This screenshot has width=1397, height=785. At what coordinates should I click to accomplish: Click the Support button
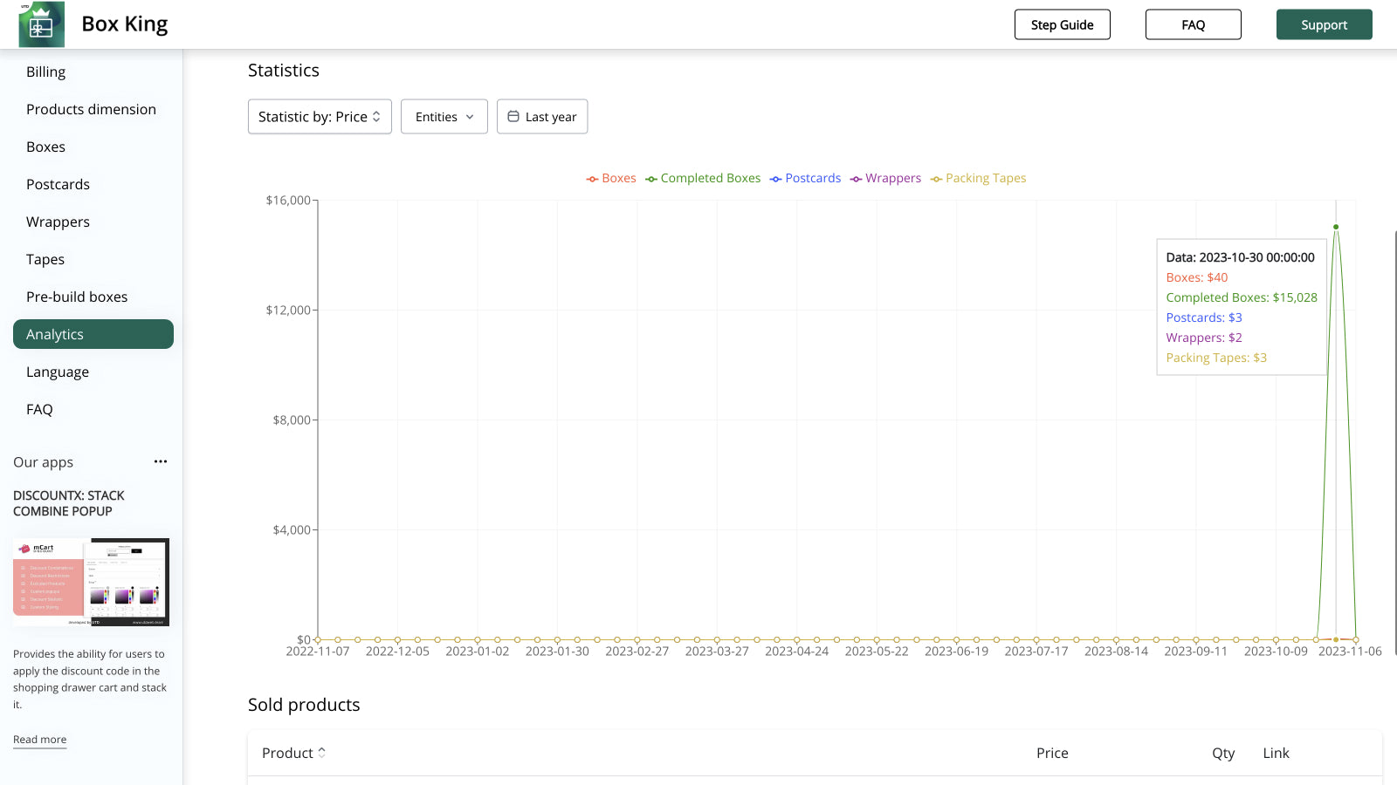1324,24
